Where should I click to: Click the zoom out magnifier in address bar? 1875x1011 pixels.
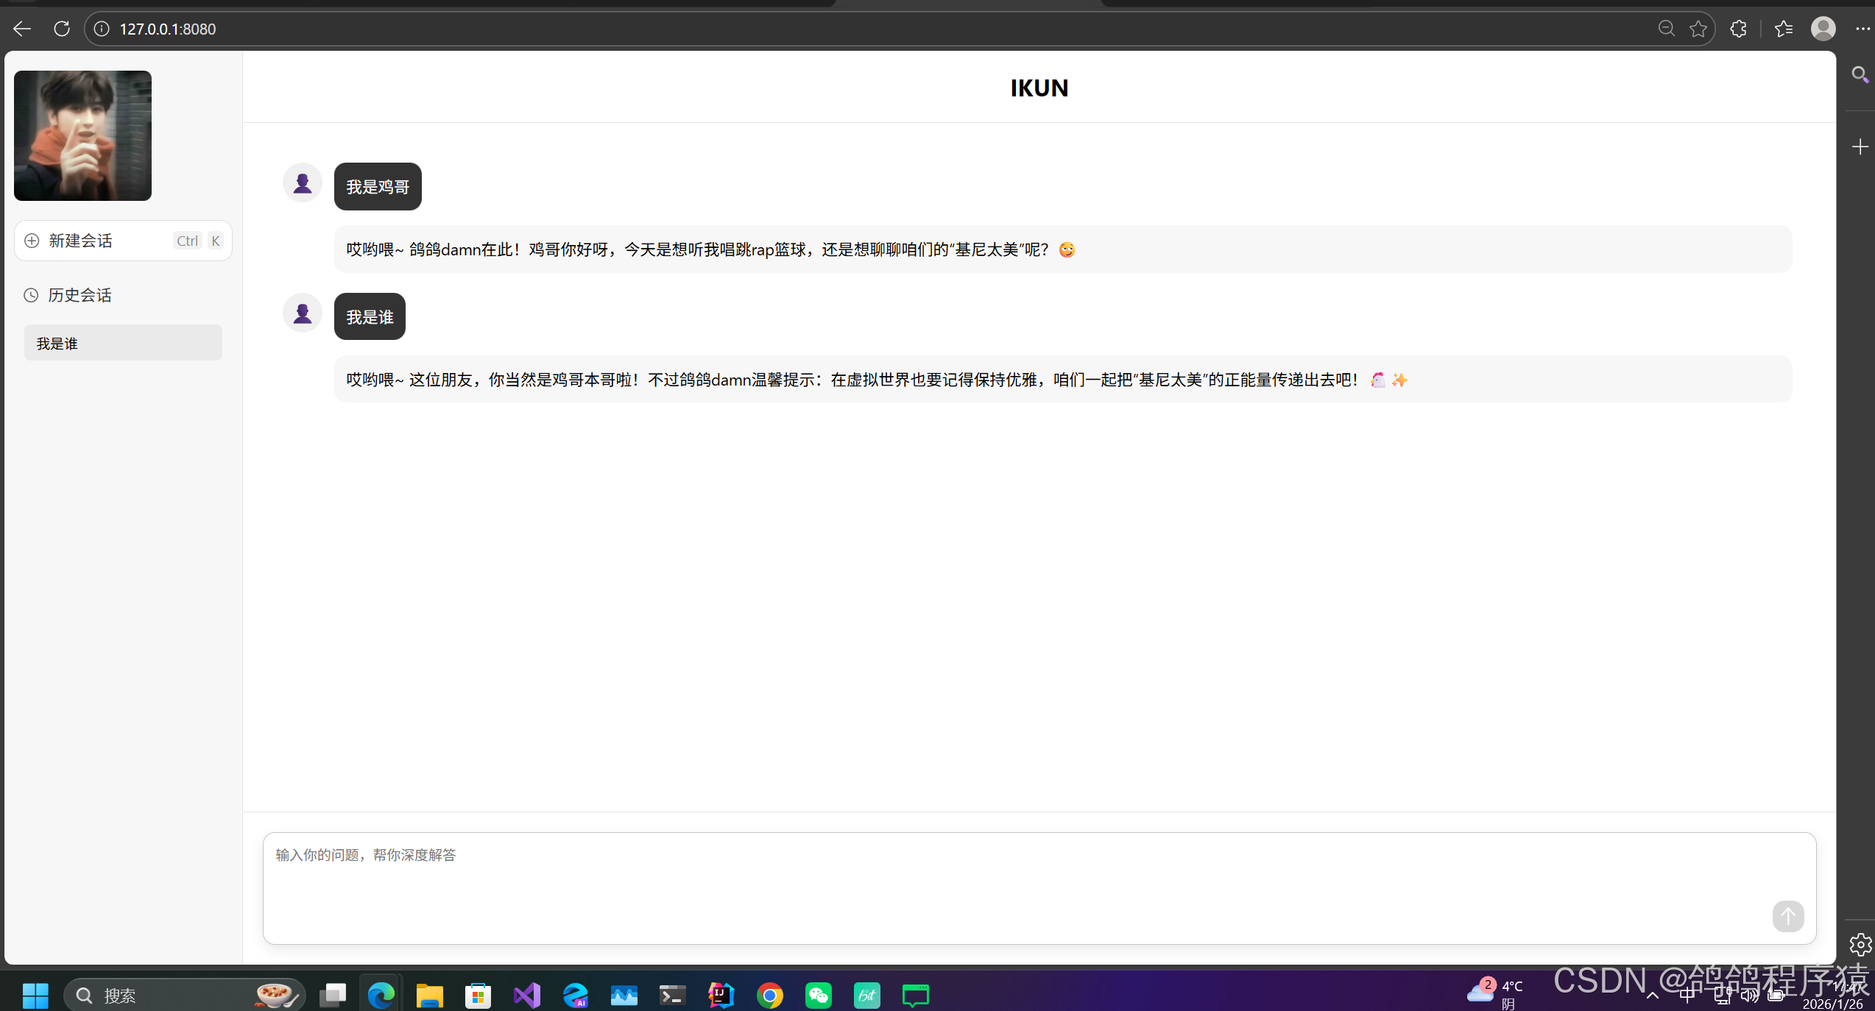click(x=1666, y=29)
